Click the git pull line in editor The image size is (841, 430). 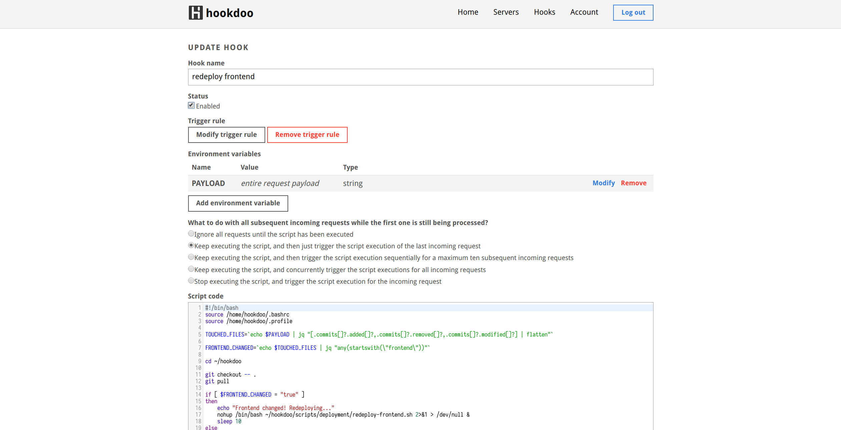[217, 381]
